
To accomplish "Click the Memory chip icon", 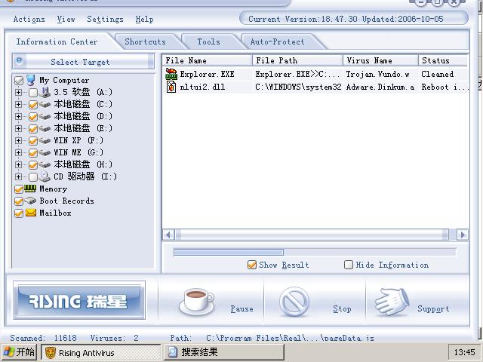I will pyautogui.click(x=30, y=189).
